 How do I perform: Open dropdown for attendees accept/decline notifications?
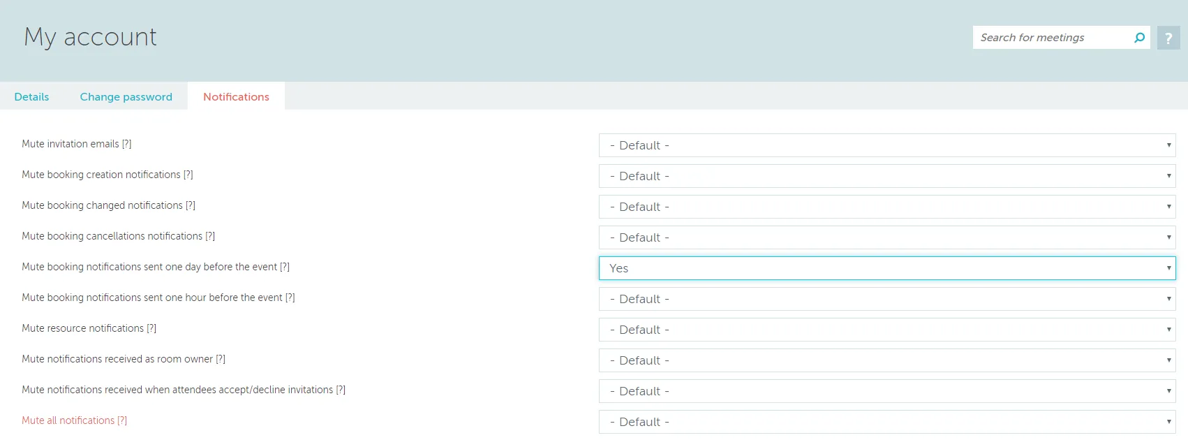(886, 391)
